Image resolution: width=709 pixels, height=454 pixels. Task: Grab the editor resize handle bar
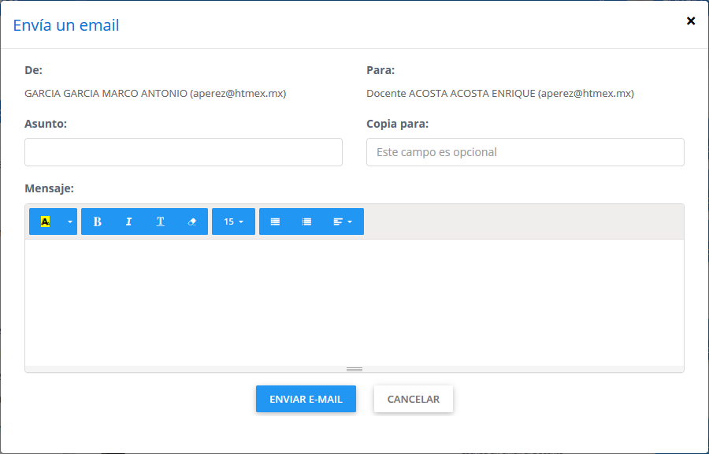click(x=354, y=369)
